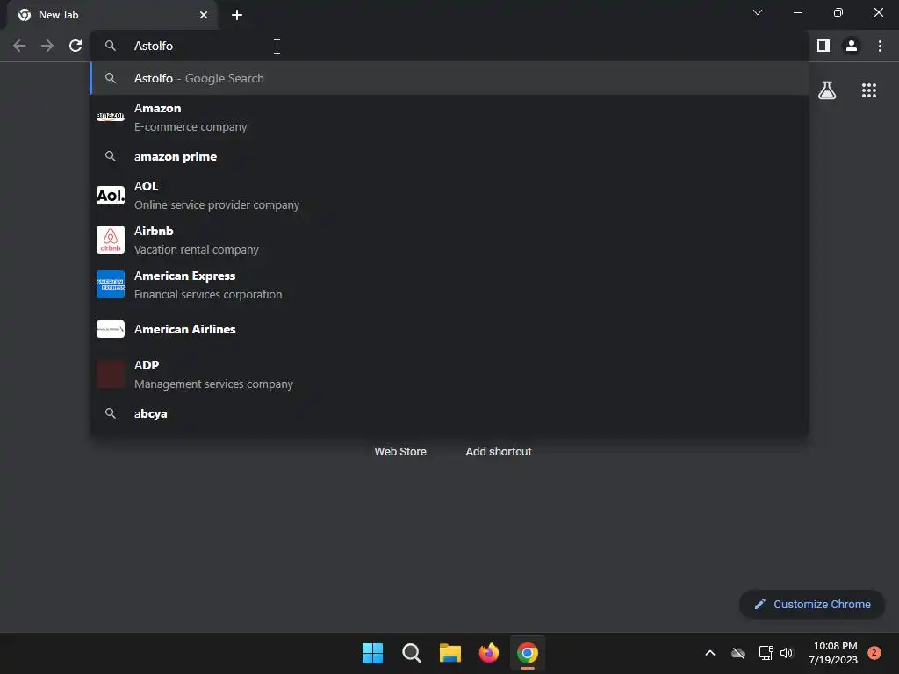The width and height of the screenshot is (899, 674).
Task: Open Chrome Labs flask icon
Action: [827, 90]
